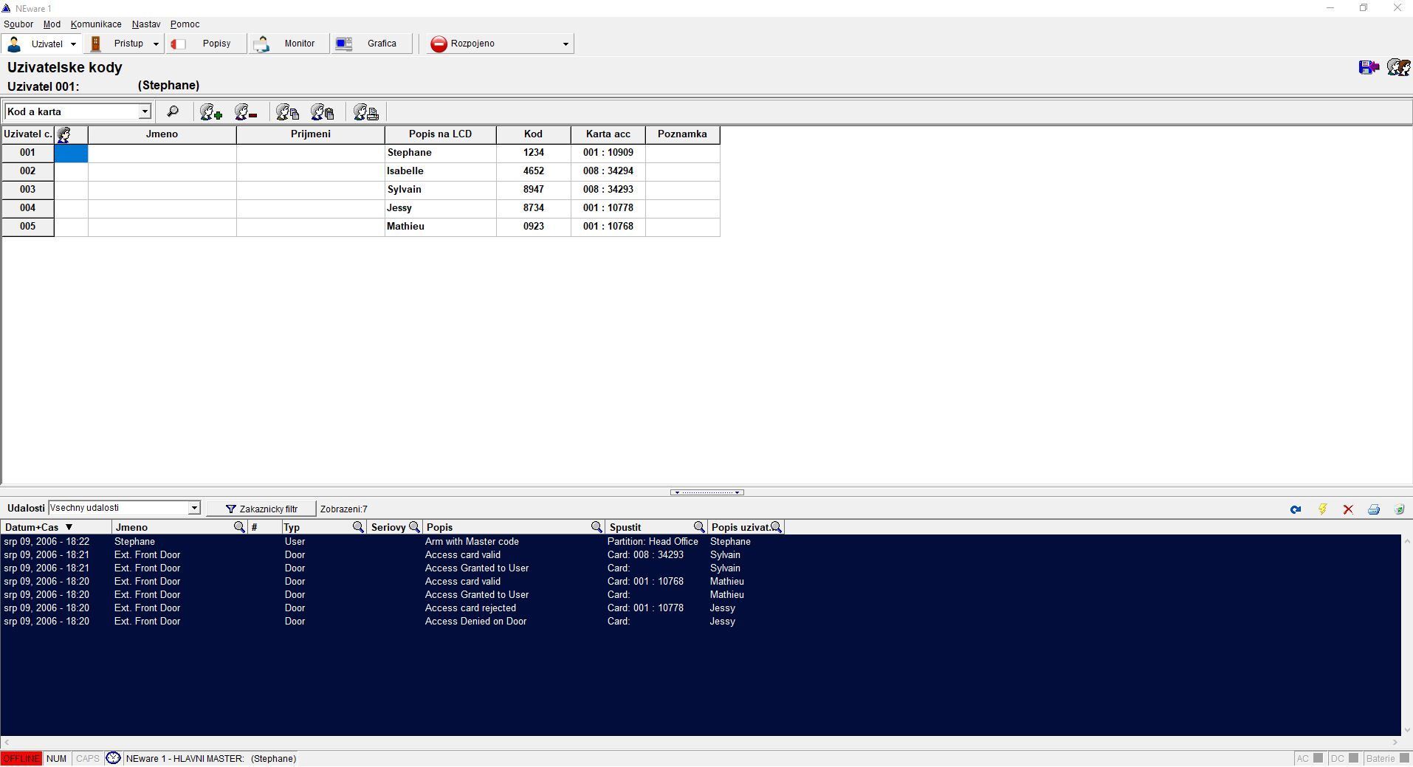Click the blue floppy disk save icon
The width and height of the screenshot is (1413, 767).
[1369, 68]
